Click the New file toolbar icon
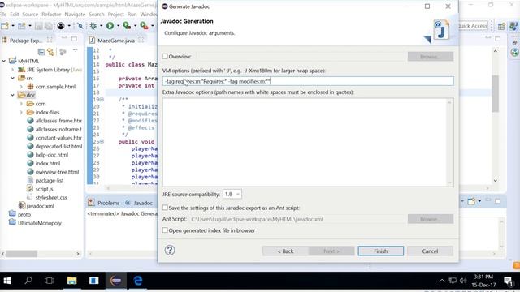 [5, 25]
